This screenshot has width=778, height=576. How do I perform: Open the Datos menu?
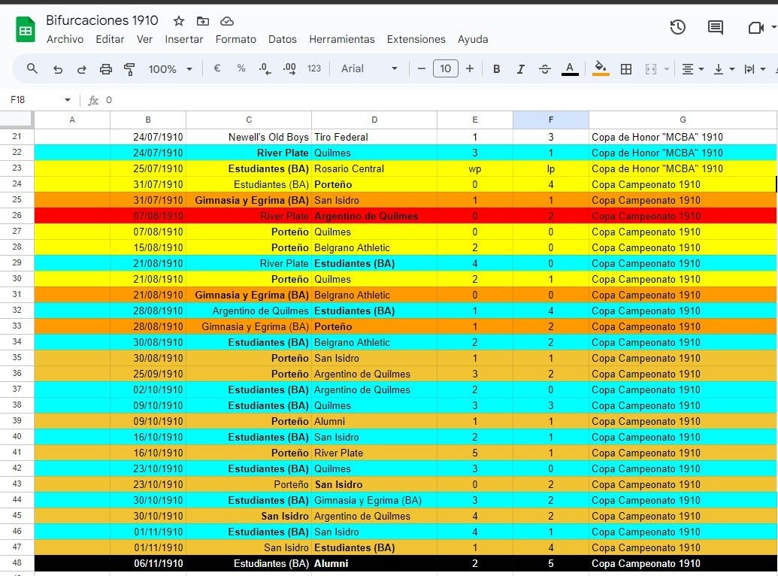point(283,39)
